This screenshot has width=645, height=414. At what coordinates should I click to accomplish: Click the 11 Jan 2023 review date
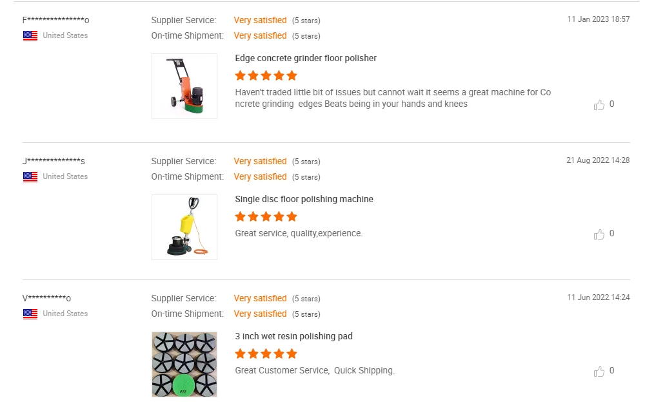pos(598,19)
